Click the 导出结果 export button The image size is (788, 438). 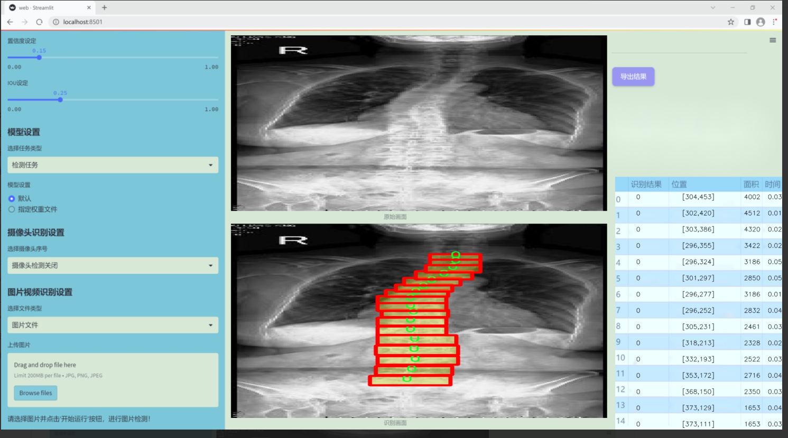[633, 77]
